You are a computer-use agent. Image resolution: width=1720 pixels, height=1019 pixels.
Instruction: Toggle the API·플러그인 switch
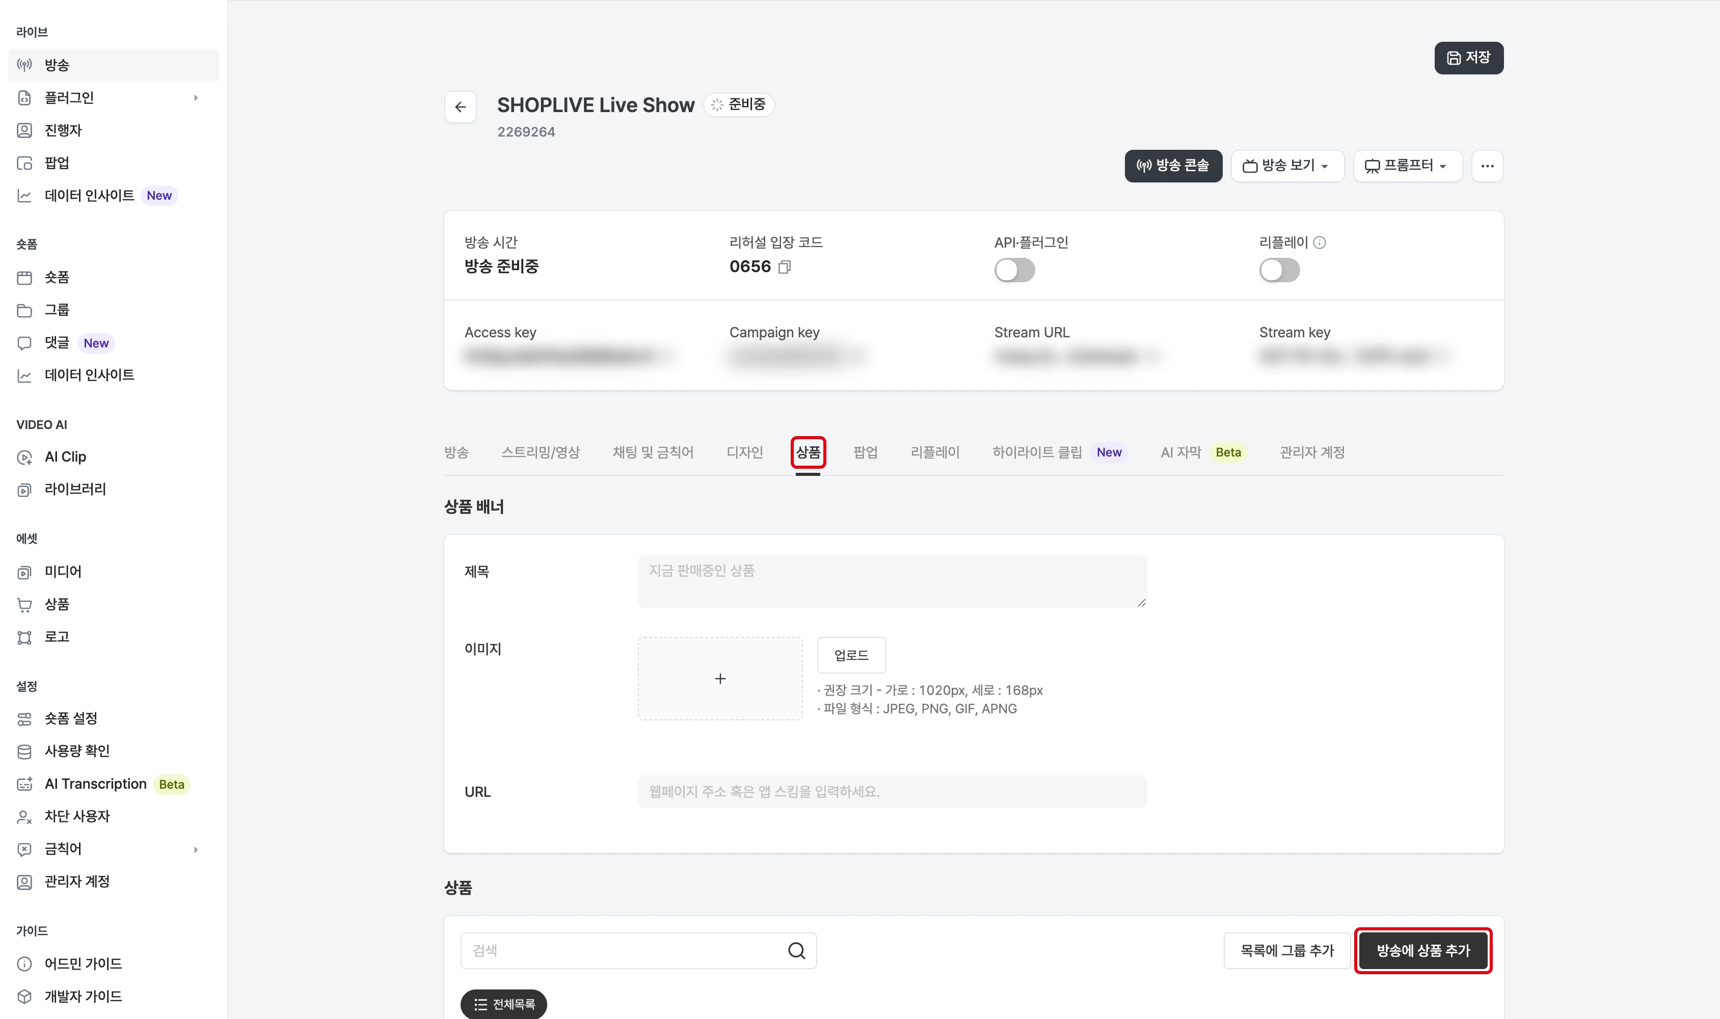(x=1014, y=270)
